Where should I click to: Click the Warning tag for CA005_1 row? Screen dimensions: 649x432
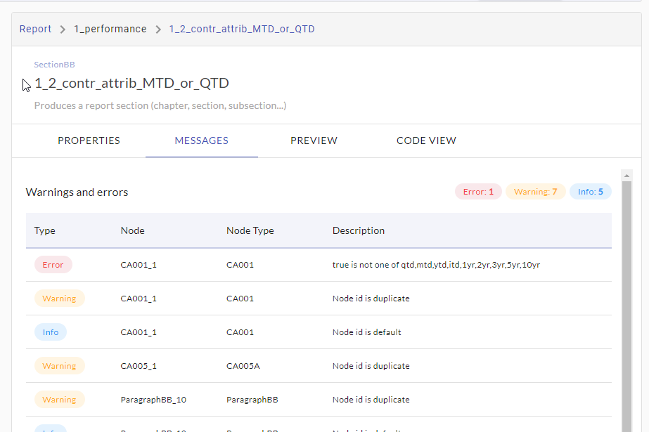pos(59,366)
